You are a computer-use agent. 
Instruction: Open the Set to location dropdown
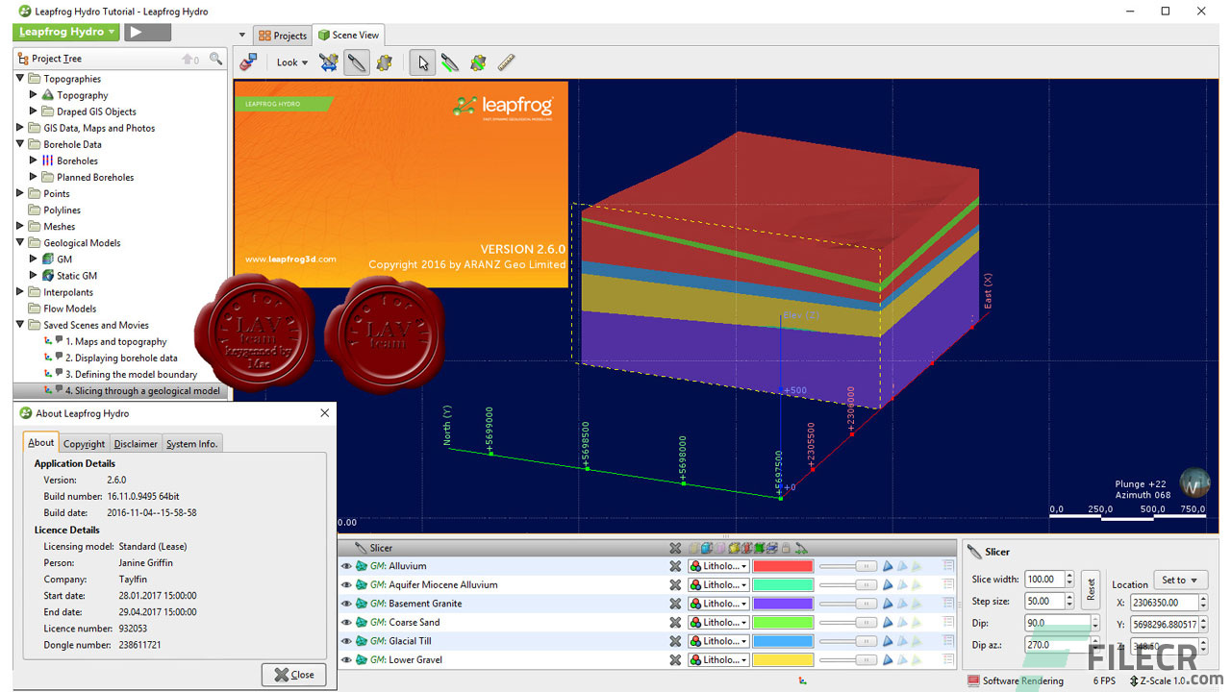(1180, 580)
